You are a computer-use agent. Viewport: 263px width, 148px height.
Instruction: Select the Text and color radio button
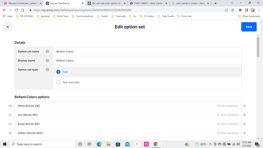click(x=58, y=82)
